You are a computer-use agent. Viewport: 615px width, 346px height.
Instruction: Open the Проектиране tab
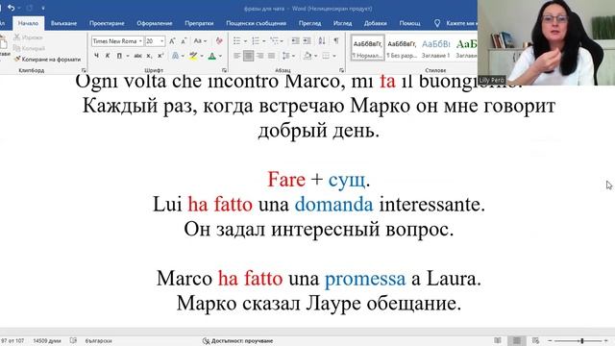click(107, 23)
